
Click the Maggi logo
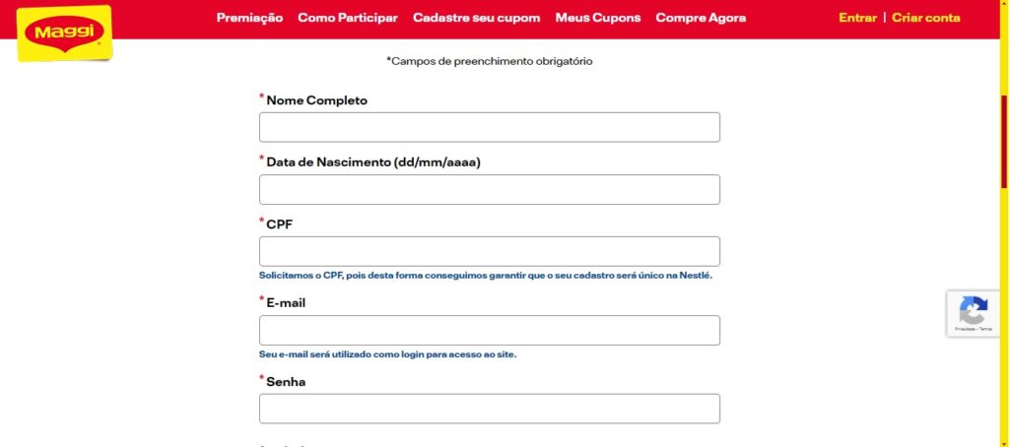click(x=64, y=33)
